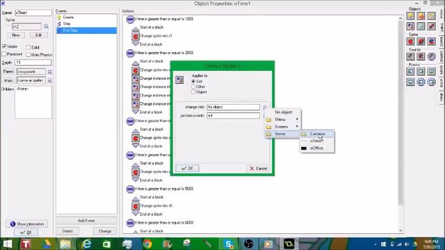Click the Change sprite into s1 action icon
The width and height of the screenshot is (445, 250).
[136, 36]
